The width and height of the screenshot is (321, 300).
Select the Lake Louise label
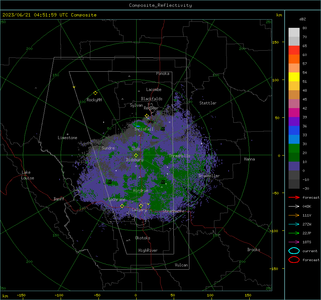coord(27,175)
